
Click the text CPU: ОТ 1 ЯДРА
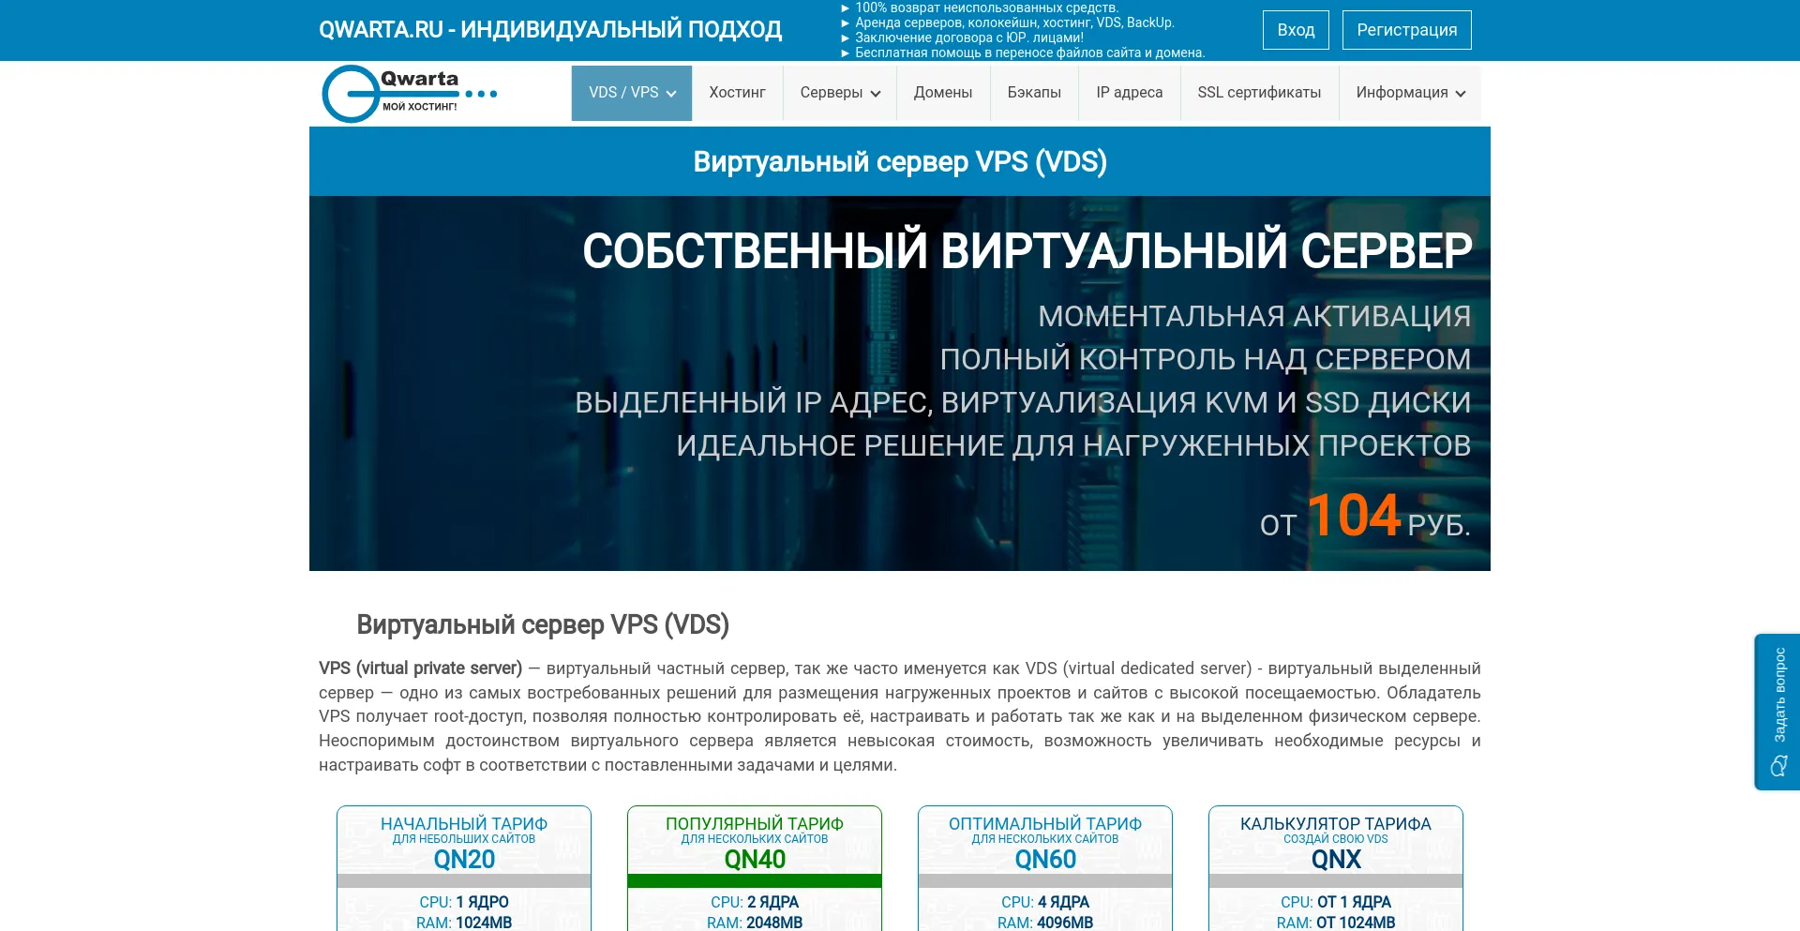(1336, 902)
